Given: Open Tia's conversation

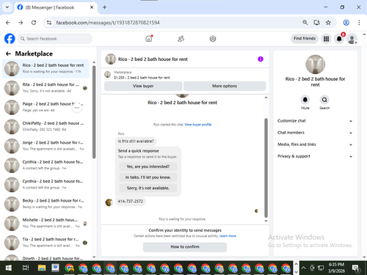Looking at the screenshot, I should (46, 242).
